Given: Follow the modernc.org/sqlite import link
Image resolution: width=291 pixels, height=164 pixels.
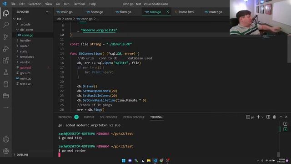Looking at the screenshot, I should [99, 30].
